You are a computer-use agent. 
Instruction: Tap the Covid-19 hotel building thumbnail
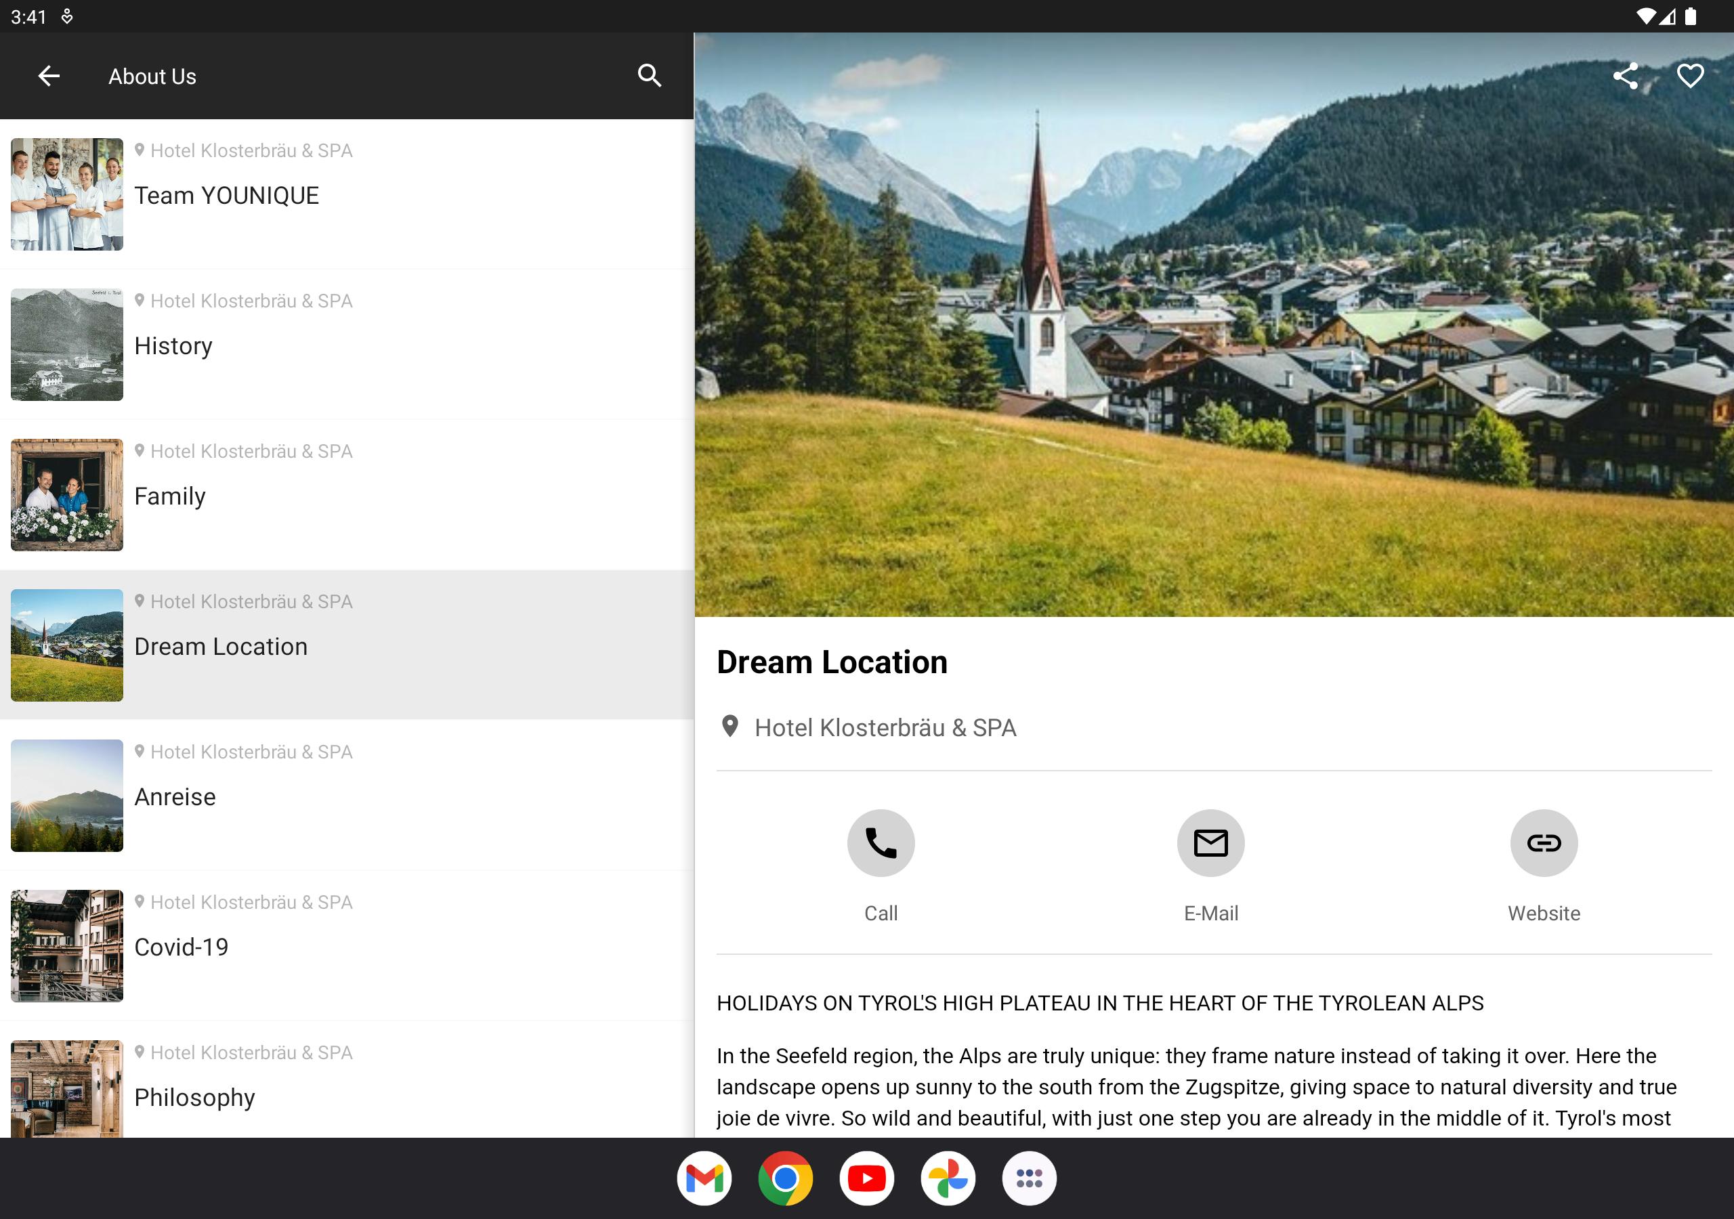[66, 945]
